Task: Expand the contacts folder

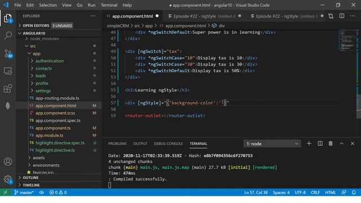Action: [43, 68]
